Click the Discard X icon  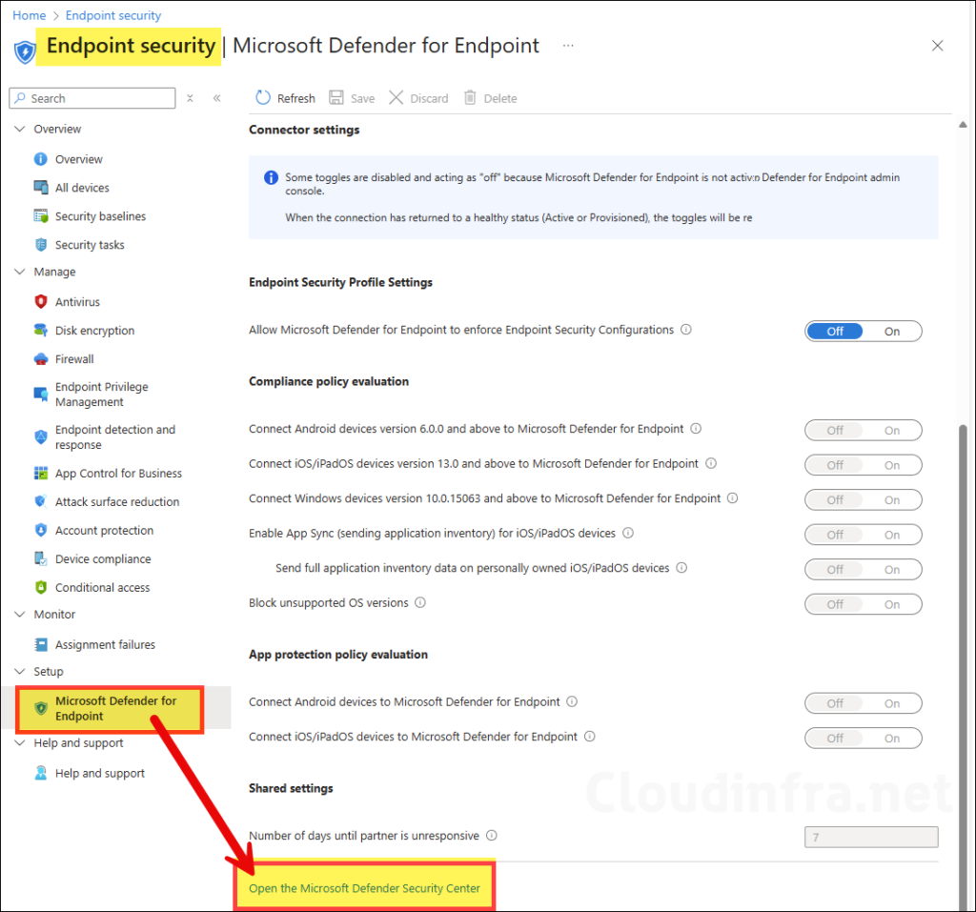point(396,98)
